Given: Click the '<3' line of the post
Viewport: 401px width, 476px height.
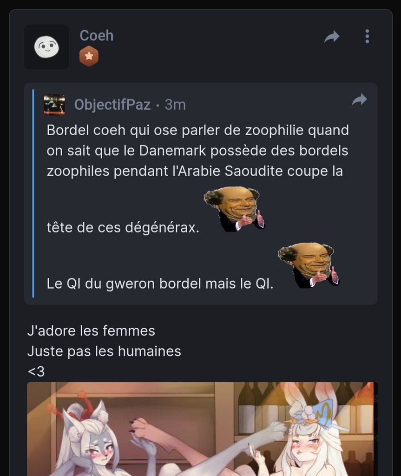Looking at the screenshot, I should 36,371.
